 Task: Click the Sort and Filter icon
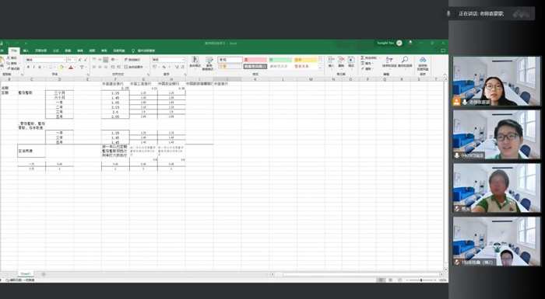click(389, 62)
